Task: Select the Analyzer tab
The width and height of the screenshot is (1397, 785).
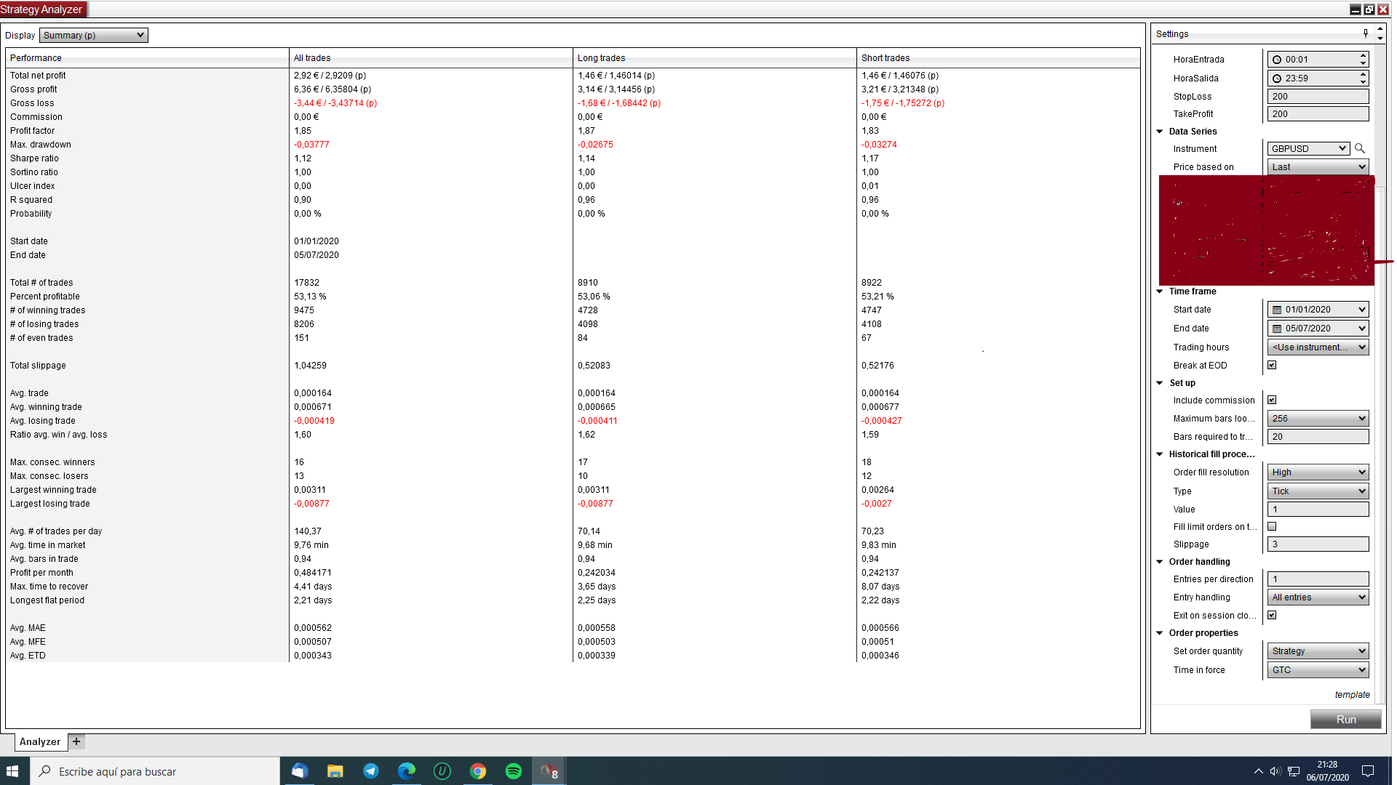Action: 40,741
